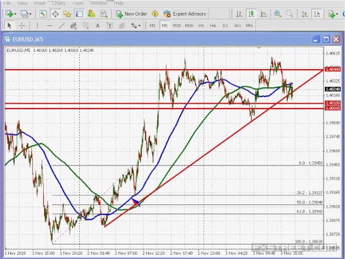Screen dimensions: 345x259
Task: Select the Crosshair tool
Action: 22,26
